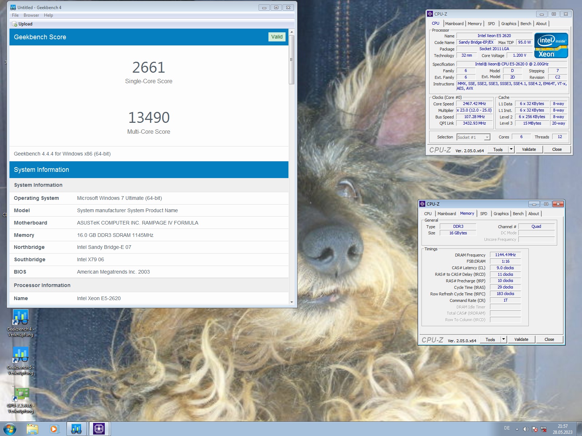Click the Geekbench scrollbar down arrow
Viewport: 582px width, 436px height.
pyautogui.click(x=291, y=302)
